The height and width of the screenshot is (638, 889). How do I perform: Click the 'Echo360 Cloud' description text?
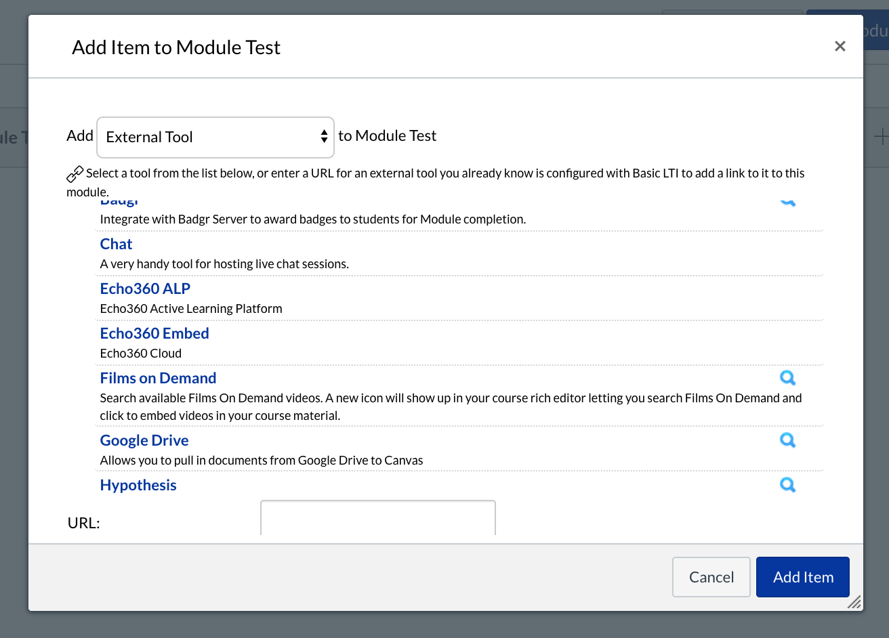click(141, 354)
